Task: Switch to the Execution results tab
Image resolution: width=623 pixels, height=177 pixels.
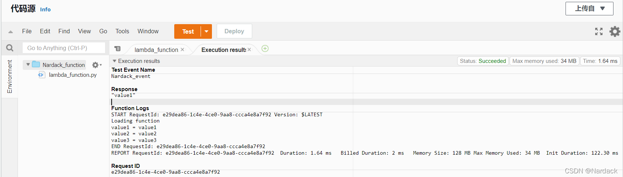Action: 224,50
